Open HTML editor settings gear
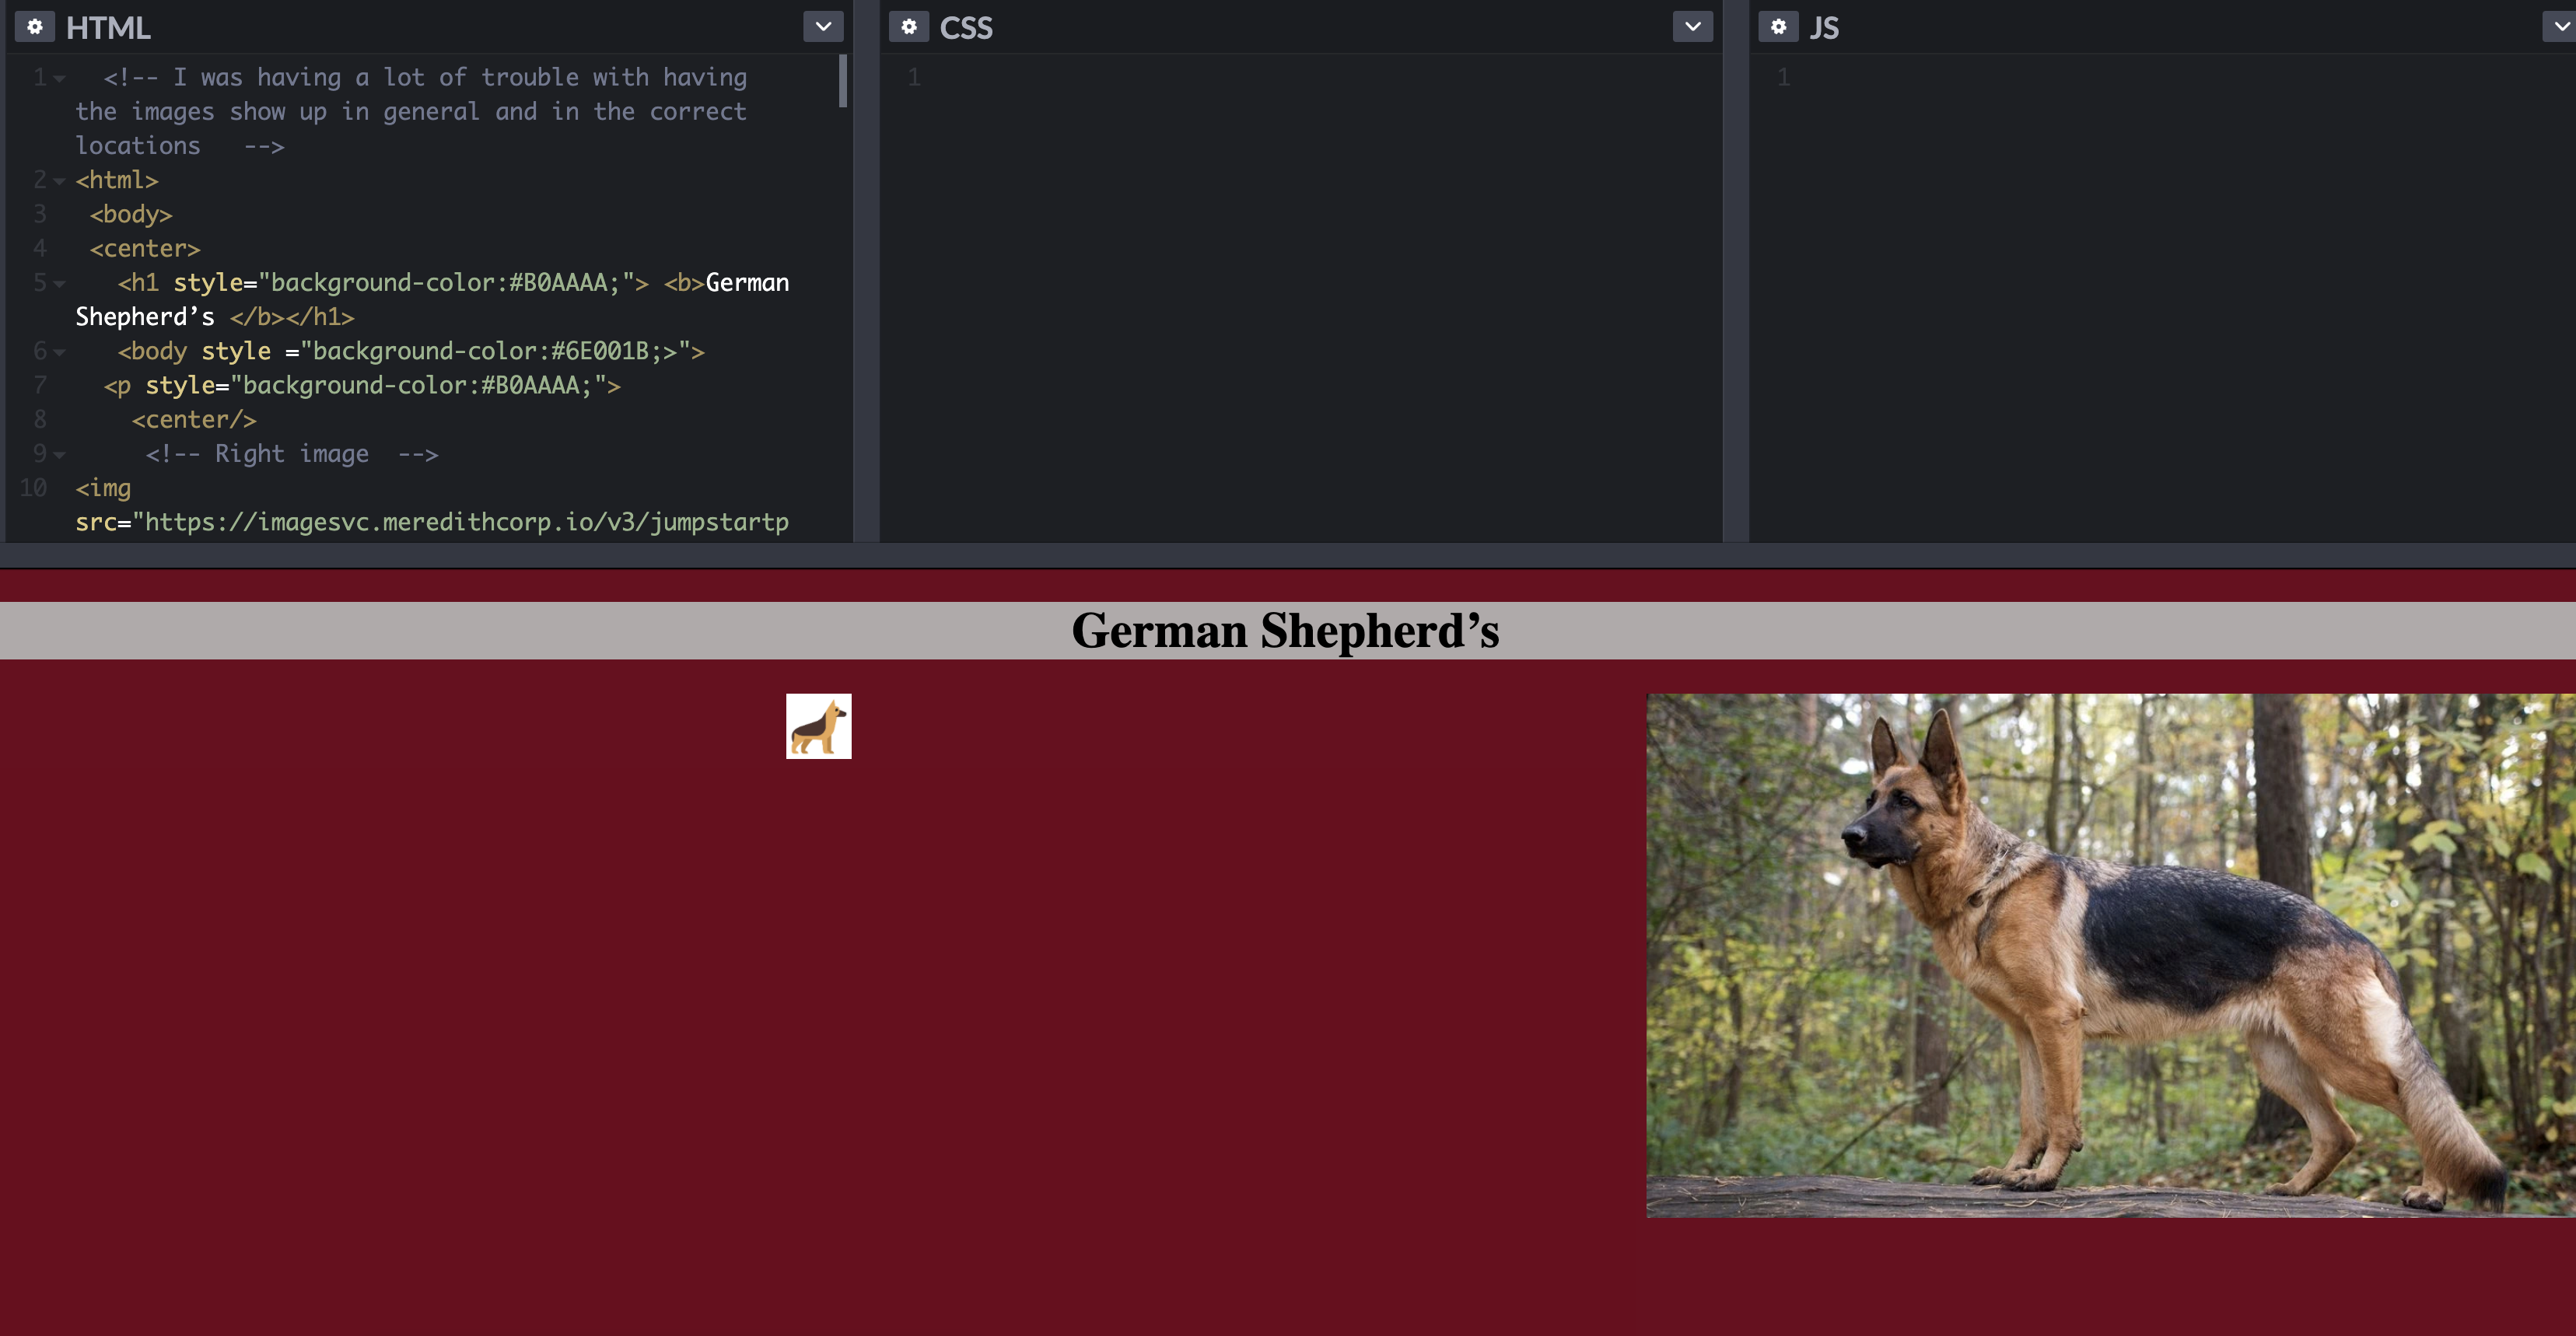The height and width of the screenshot is (1336, 2576). pos(34,27)
